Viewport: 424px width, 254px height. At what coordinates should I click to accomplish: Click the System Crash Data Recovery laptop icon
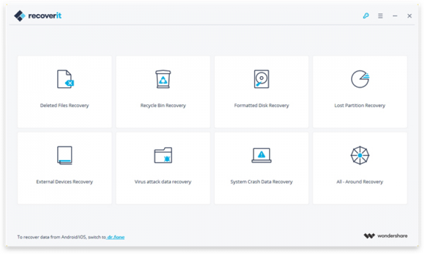pyautogui.click(x=262, y=155)
